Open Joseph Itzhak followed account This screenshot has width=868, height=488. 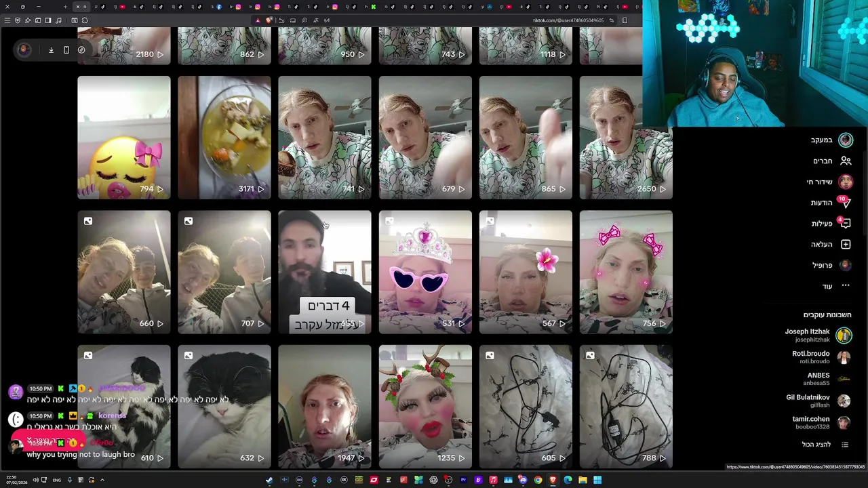coord(817,335)
